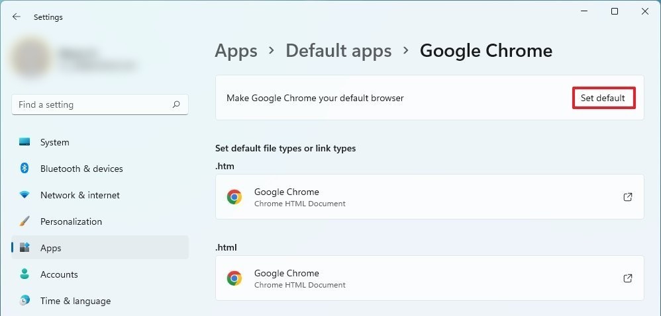The image size is (661, 316).
Task: Click "Chrome HTML Document" under .htm
Action: click(x=300, y=204)
